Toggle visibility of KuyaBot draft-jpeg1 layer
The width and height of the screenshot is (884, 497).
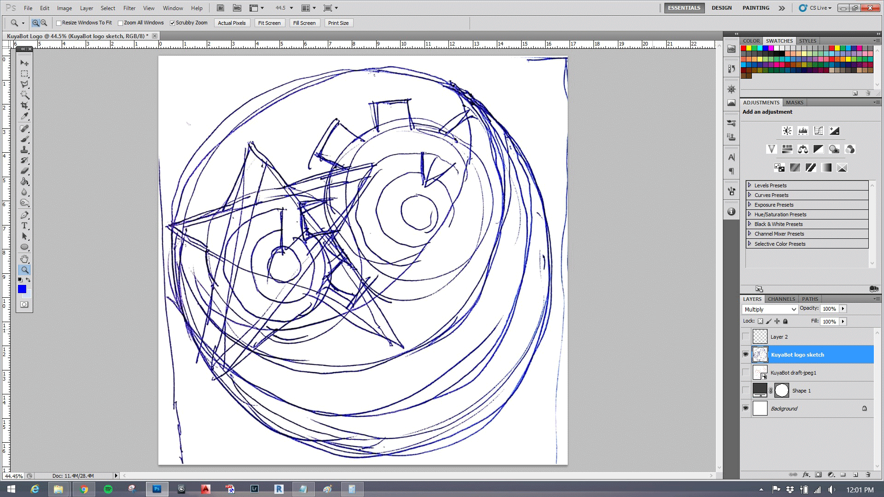click(x=745, y=373)
